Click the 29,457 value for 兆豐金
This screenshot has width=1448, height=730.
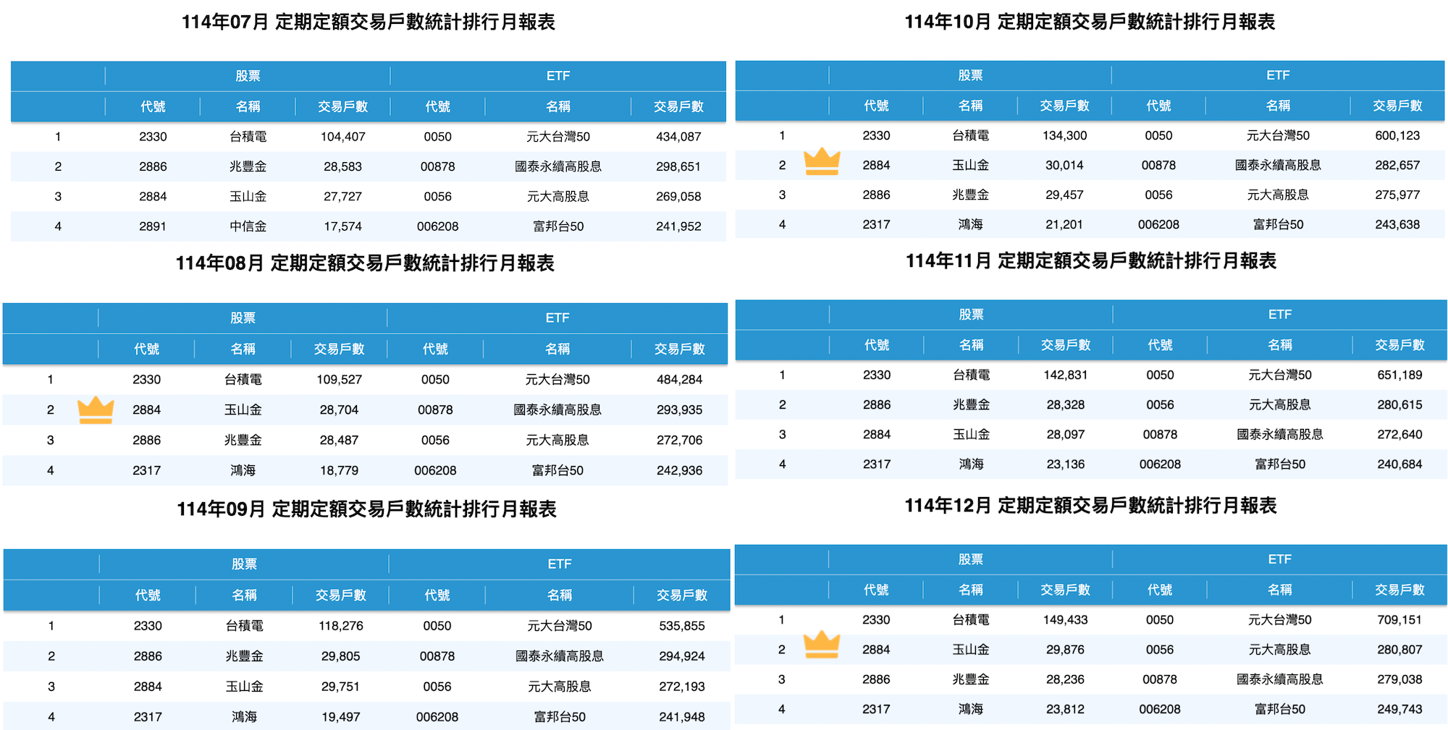[1064, 195]
